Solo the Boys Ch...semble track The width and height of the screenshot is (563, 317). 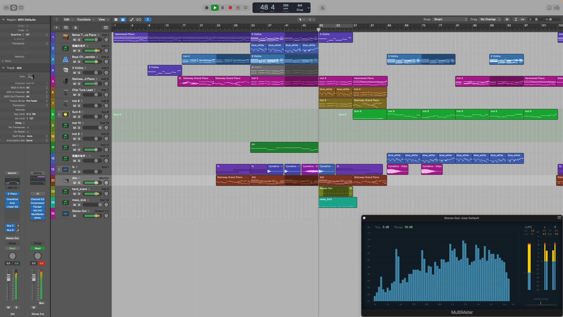(x=79, y=62)
